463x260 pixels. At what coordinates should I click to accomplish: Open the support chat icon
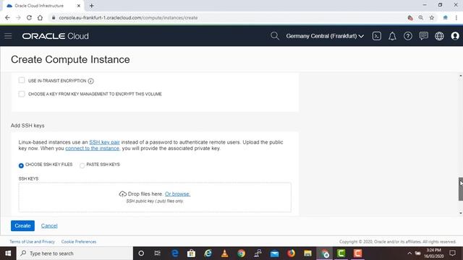coord(423,36)
